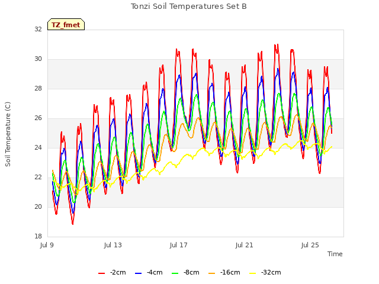
Task: Select the -4cm legend label
Action: pos(155,272)
